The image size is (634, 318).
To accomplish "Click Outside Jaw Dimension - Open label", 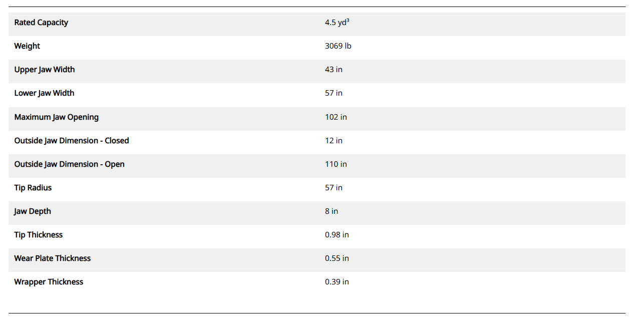I will pyautogui.click(x=69, y=164).
